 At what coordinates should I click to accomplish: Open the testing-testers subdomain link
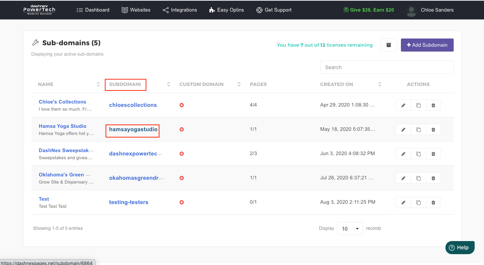coord(129,202)
